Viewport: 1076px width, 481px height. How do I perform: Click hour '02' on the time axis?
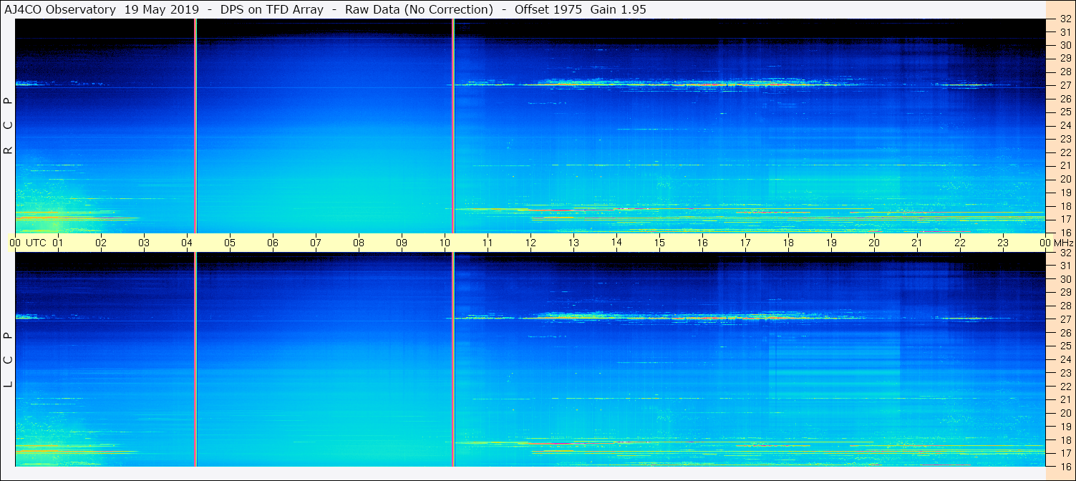[x=101, y=243]
